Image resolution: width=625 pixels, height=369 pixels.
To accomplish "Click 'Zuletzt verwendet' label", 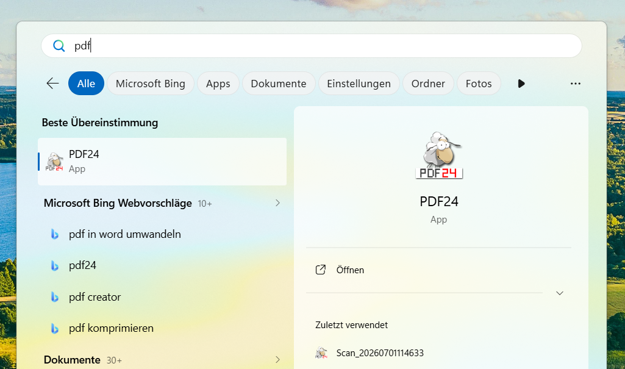I will pyautogui.click(x=352, y=325).
